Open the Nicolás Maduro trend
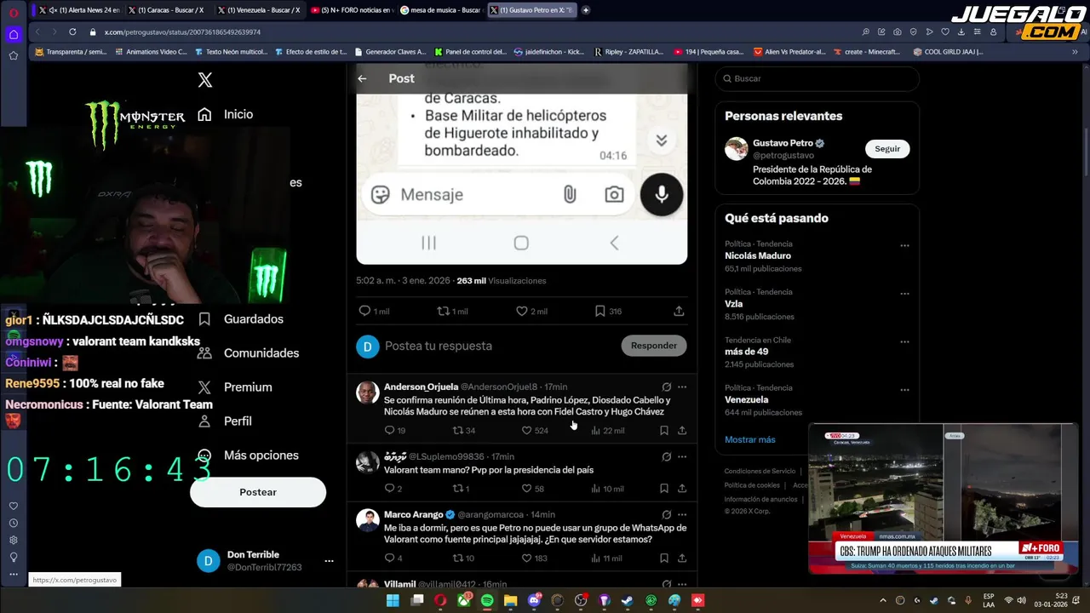 (x=758, y=255)
